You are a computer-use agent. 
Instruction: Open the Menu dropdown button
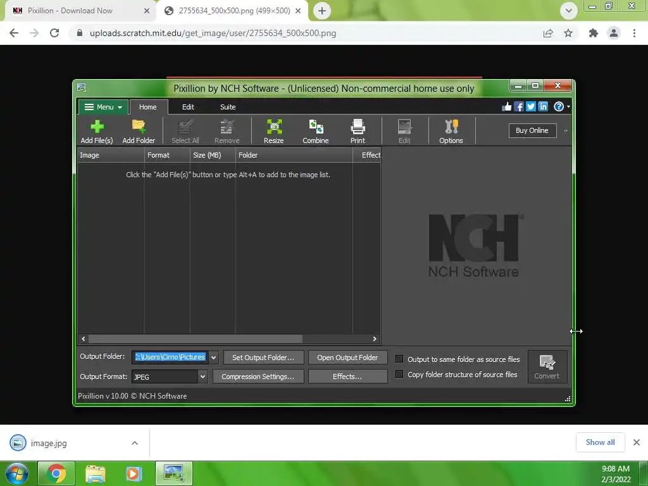tap(103, 107)
